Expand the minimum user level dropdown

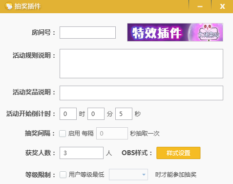coord(128,175)
